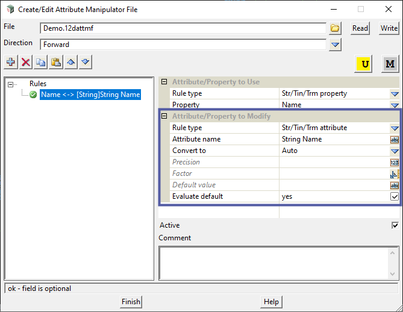Click the add rule plus icon

[x=11, y=62]
